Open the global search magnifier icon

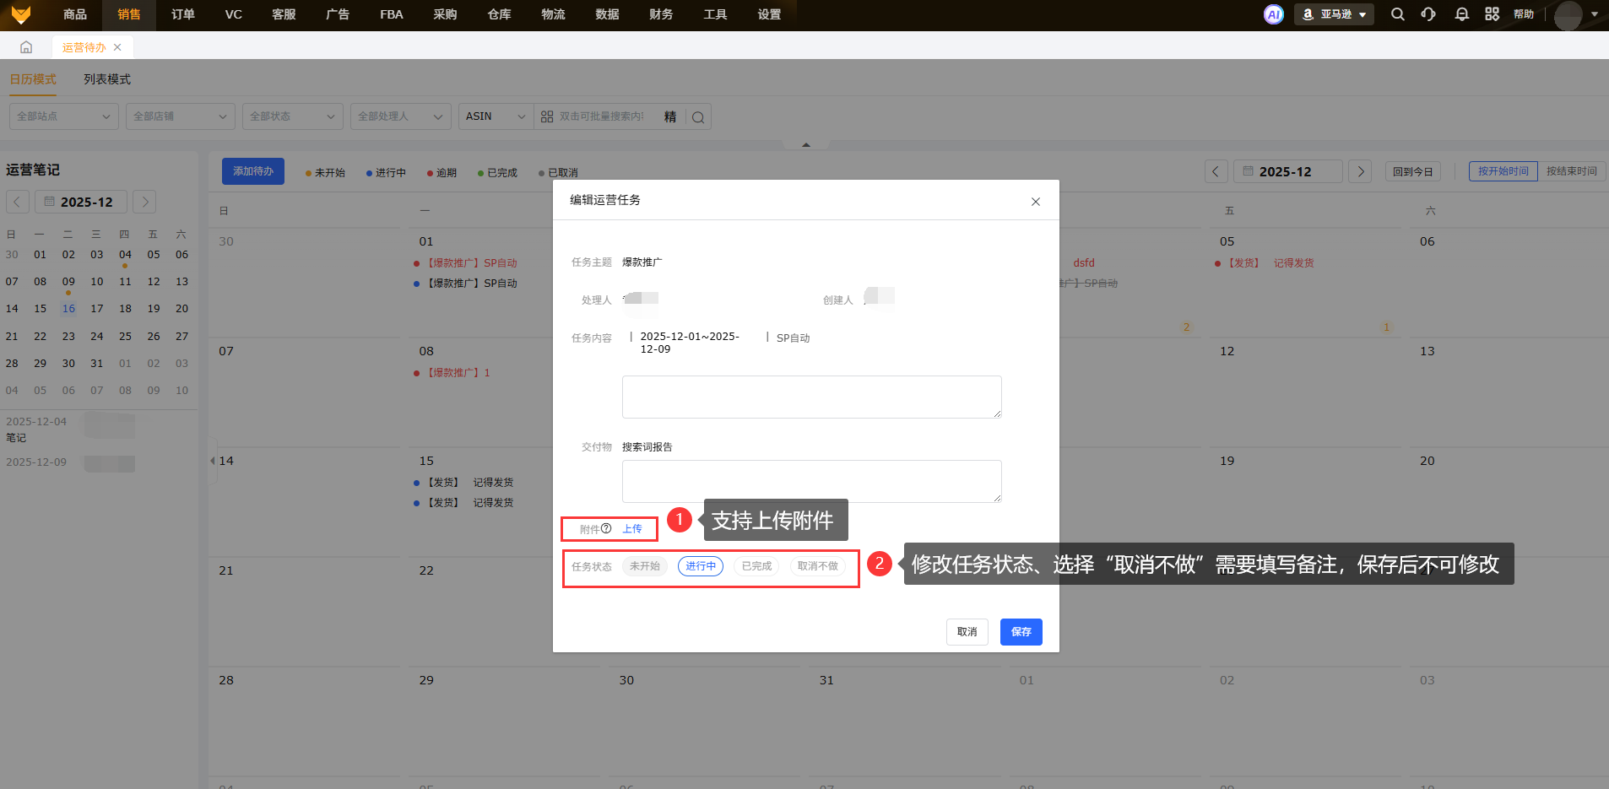[x=1398, y=14]
